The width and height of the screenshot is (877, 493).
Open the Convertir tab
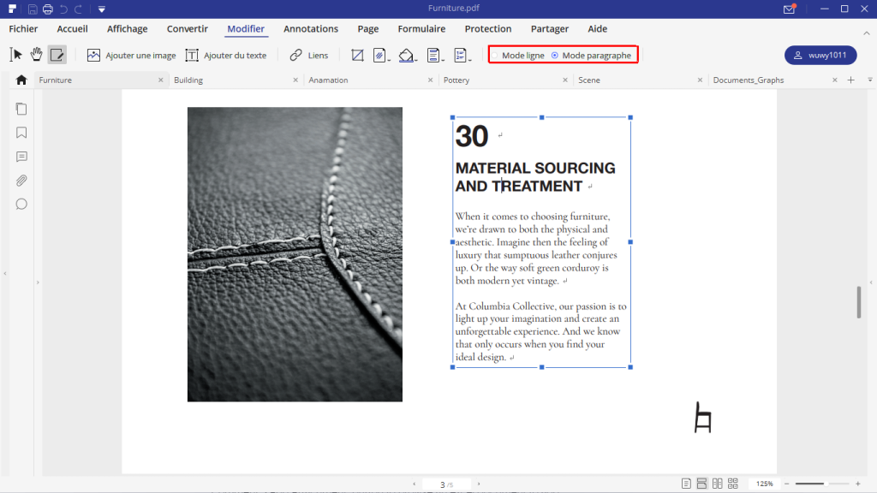click(x=187, y=28)
